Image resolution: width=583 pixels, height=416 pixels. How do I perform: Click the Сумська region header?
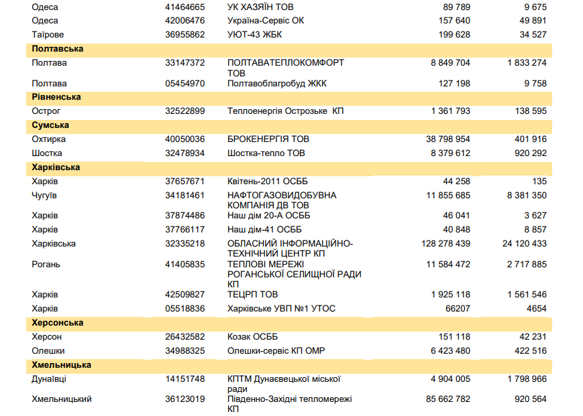tap(50, 125)
